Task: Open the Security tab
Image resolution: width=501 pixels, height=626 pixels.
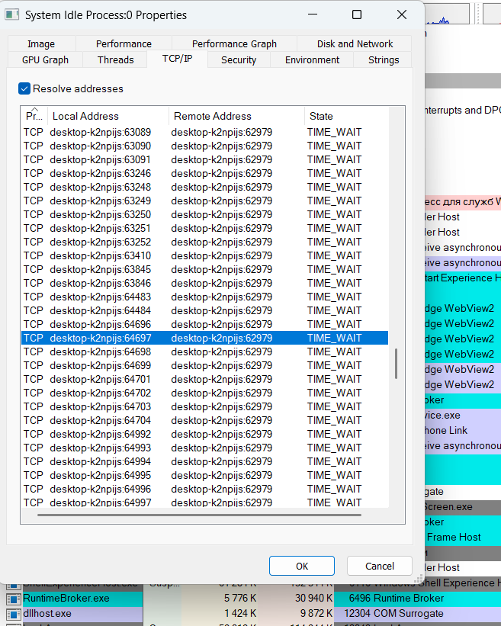Action: tap(239, 60)
